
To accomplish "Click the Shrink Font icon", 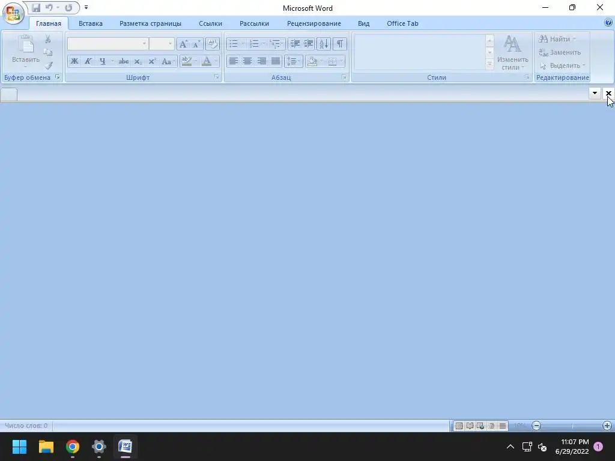I will (x=196, y=44).
